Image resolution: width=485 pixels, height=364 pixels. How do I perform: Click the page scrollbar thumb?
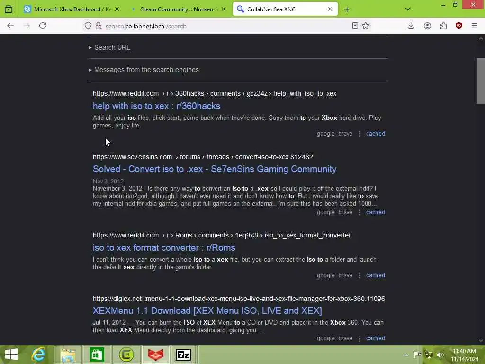pyautogui.click(x=481, y=81)
